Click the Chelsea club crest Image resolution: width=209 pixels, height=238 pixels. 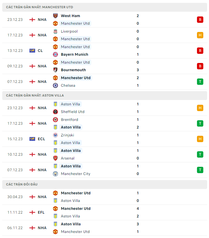55,85
